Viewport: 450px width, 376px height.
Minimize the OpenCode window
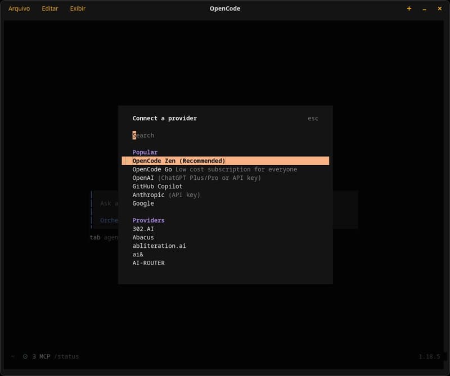[x=425, y=10]
